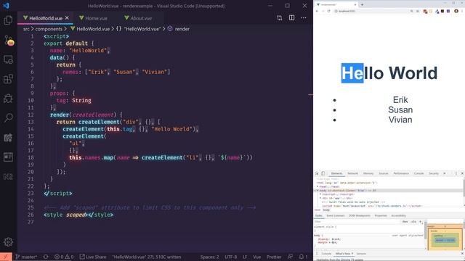
Task: Open DevTools more tabs chevron
Action: [x=445, y=173]
